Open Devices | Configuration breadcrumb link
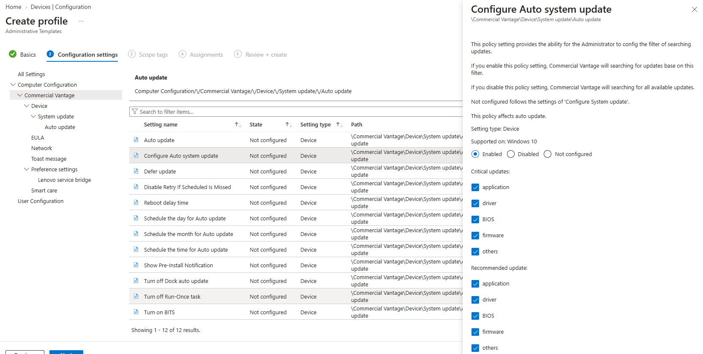The width and height of the screenshot is (703, 354). [x=61, y=7]
